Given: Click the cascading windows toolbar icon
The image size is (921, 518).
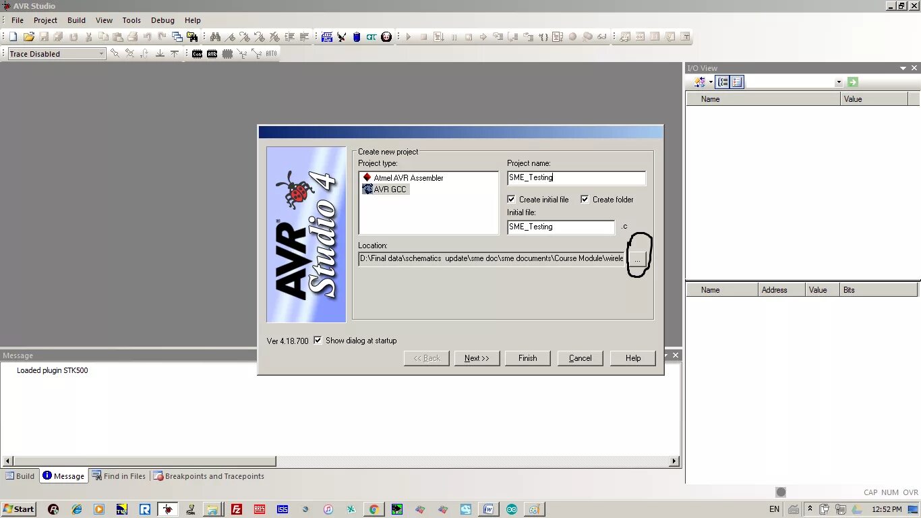Looking at the screenshot, I should pos(177,37).
